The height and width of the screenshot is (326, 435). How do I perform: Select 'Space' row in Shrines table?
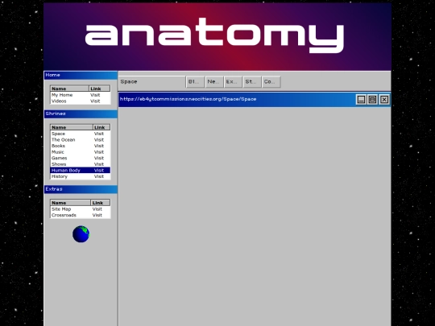coord(81,134)
